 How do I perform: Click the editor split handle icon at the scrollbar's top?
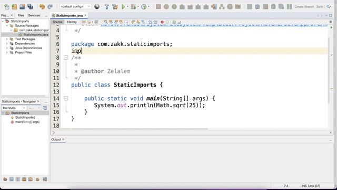click(x=331, y=22)
